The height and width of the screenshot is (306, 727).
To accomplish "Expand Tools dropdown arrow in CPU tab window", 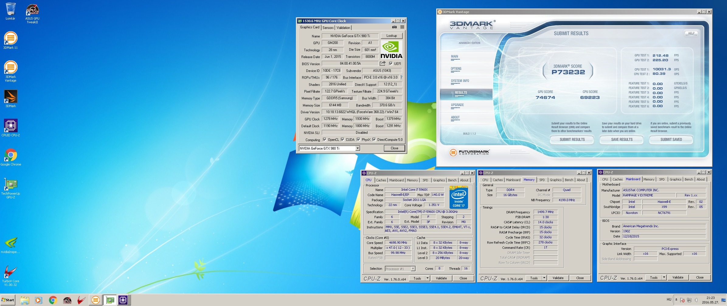I will tap(427, 278).
